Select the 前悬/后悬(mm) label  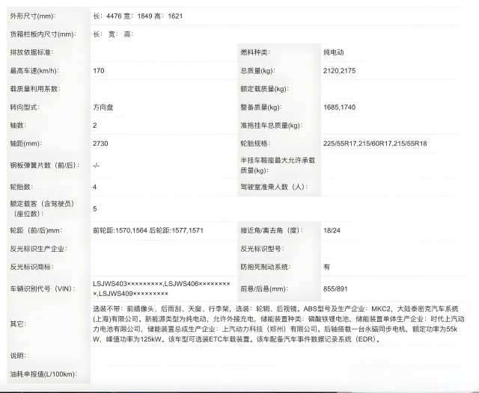(x=264, y=288)
